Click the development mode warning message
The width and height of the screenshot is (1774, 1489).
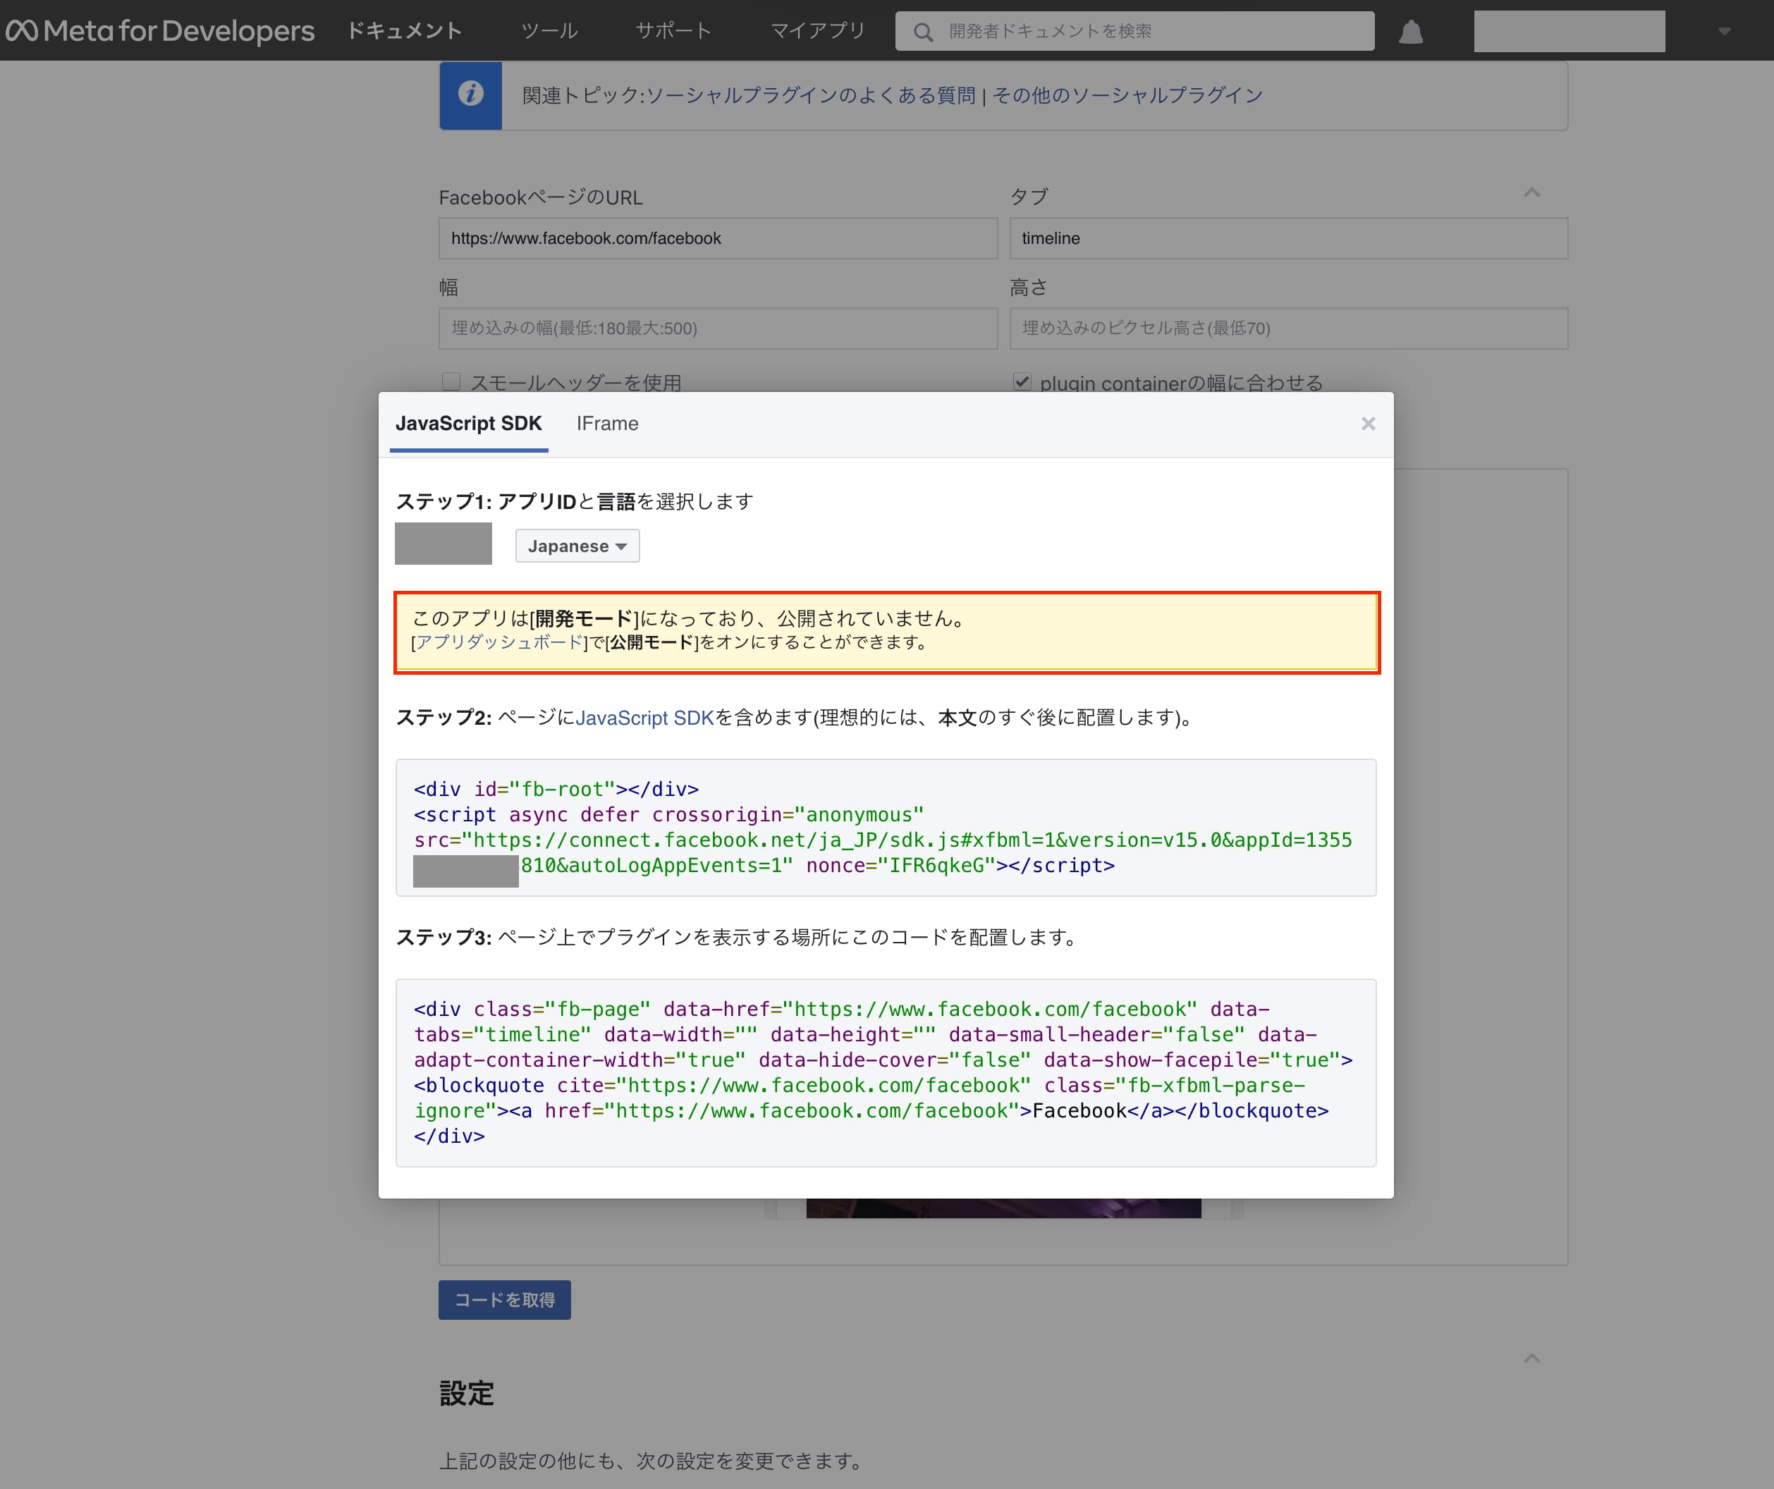886,632
